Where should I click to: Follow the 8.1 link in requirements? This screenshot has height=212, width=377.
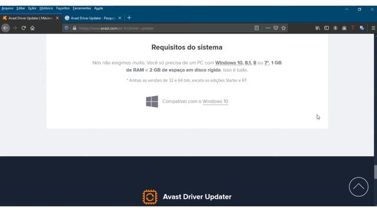tap(247, 63)
